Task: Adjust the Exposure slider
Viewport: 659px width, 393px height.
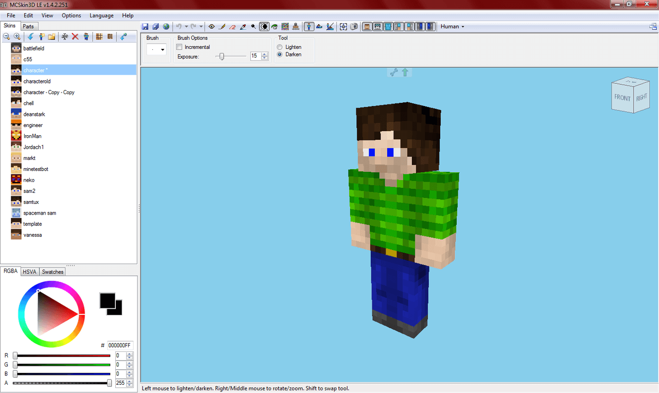Action: 231,57
